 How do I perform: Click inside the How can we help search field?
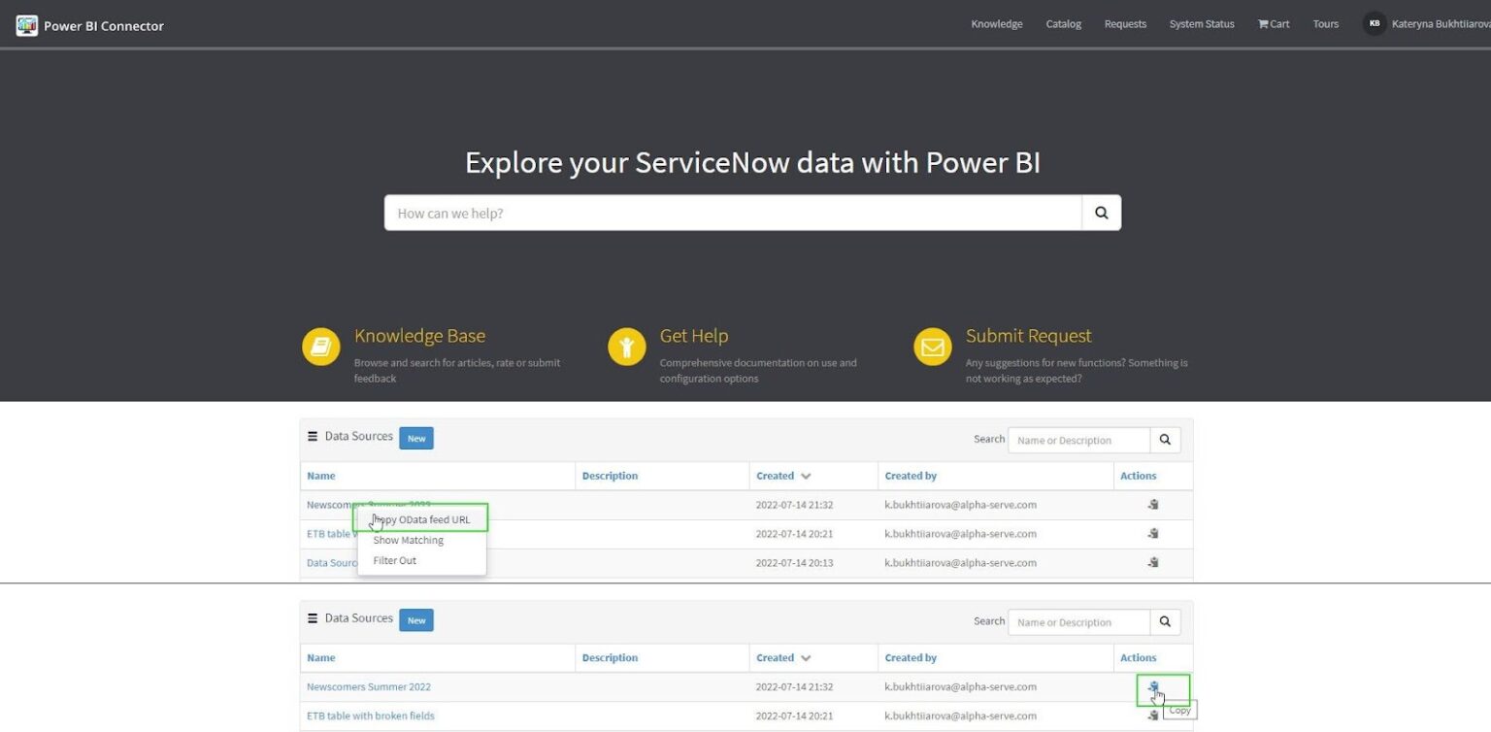click(x=679, y=213)
